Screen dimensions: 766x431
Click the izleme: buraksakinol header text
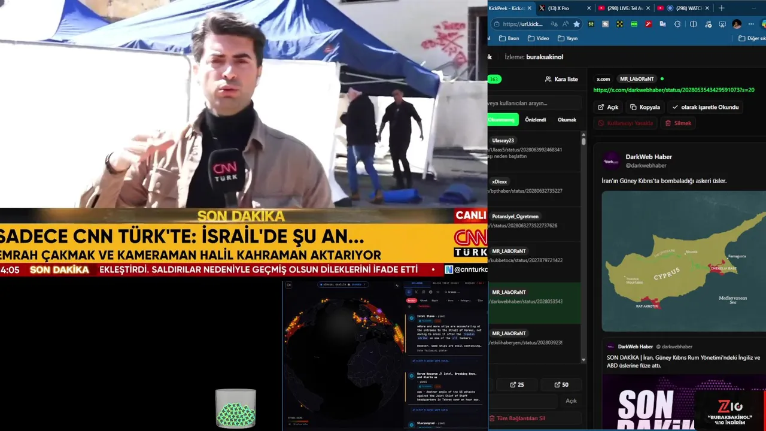coord(534,57)
